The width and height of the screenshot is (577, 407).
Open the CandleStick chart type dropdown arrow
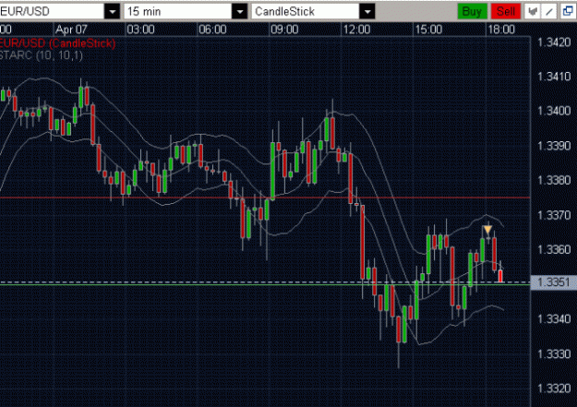click(367, 11)
